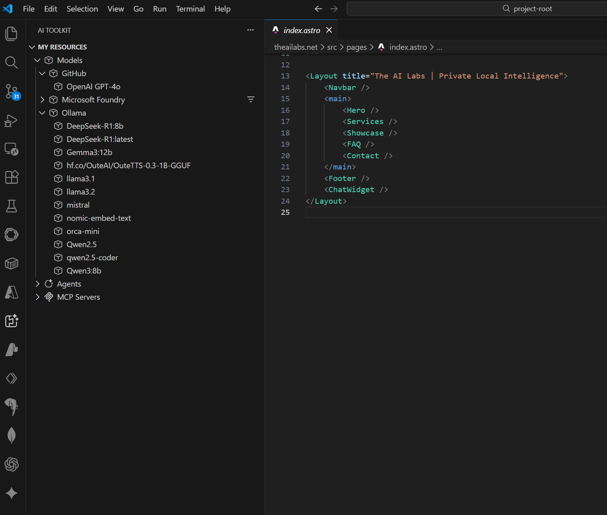Expand the MCP Servers section
The height and width of the screenshot is (515, 607).
click(x=37, y=297)
